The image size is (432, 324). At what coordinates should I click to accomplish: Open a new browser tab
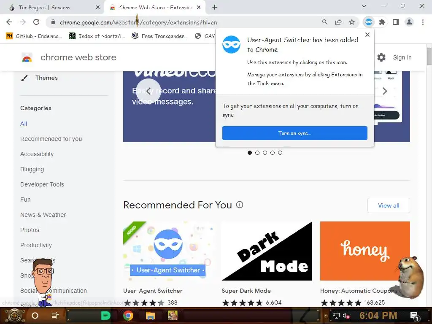(215, 8)
